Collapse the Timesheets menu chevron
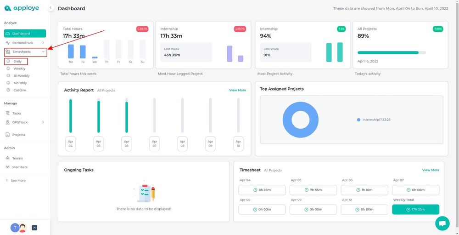 click(43, 52)
